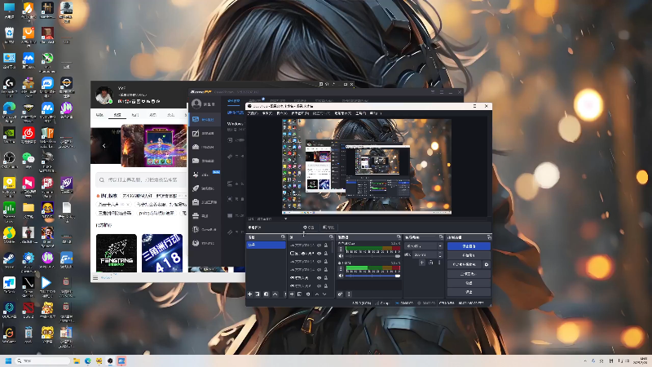The width and height of the screenshot is (652, 367).
Task: Pop out the Sources dock
Action: click(332, 237)
